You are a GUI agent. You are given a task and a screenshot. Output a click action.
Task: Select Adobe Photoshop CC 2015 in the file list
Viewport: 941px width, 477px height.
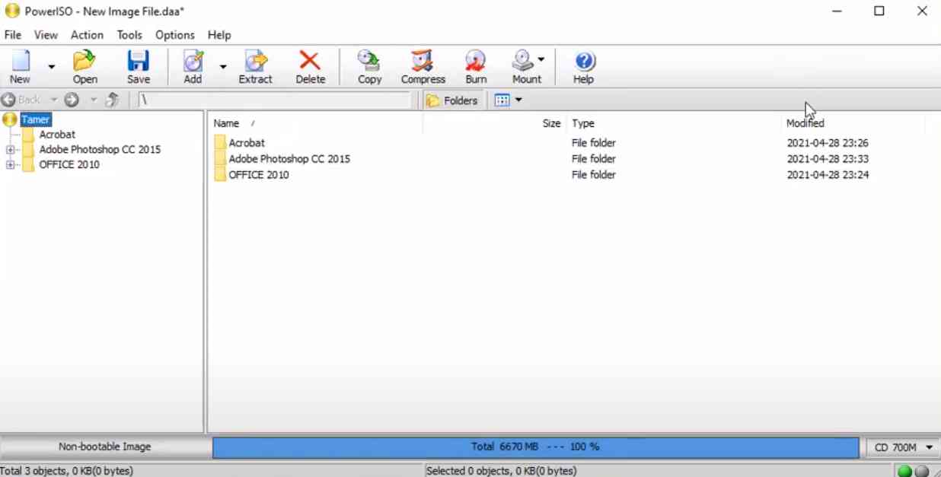point(289,159)
